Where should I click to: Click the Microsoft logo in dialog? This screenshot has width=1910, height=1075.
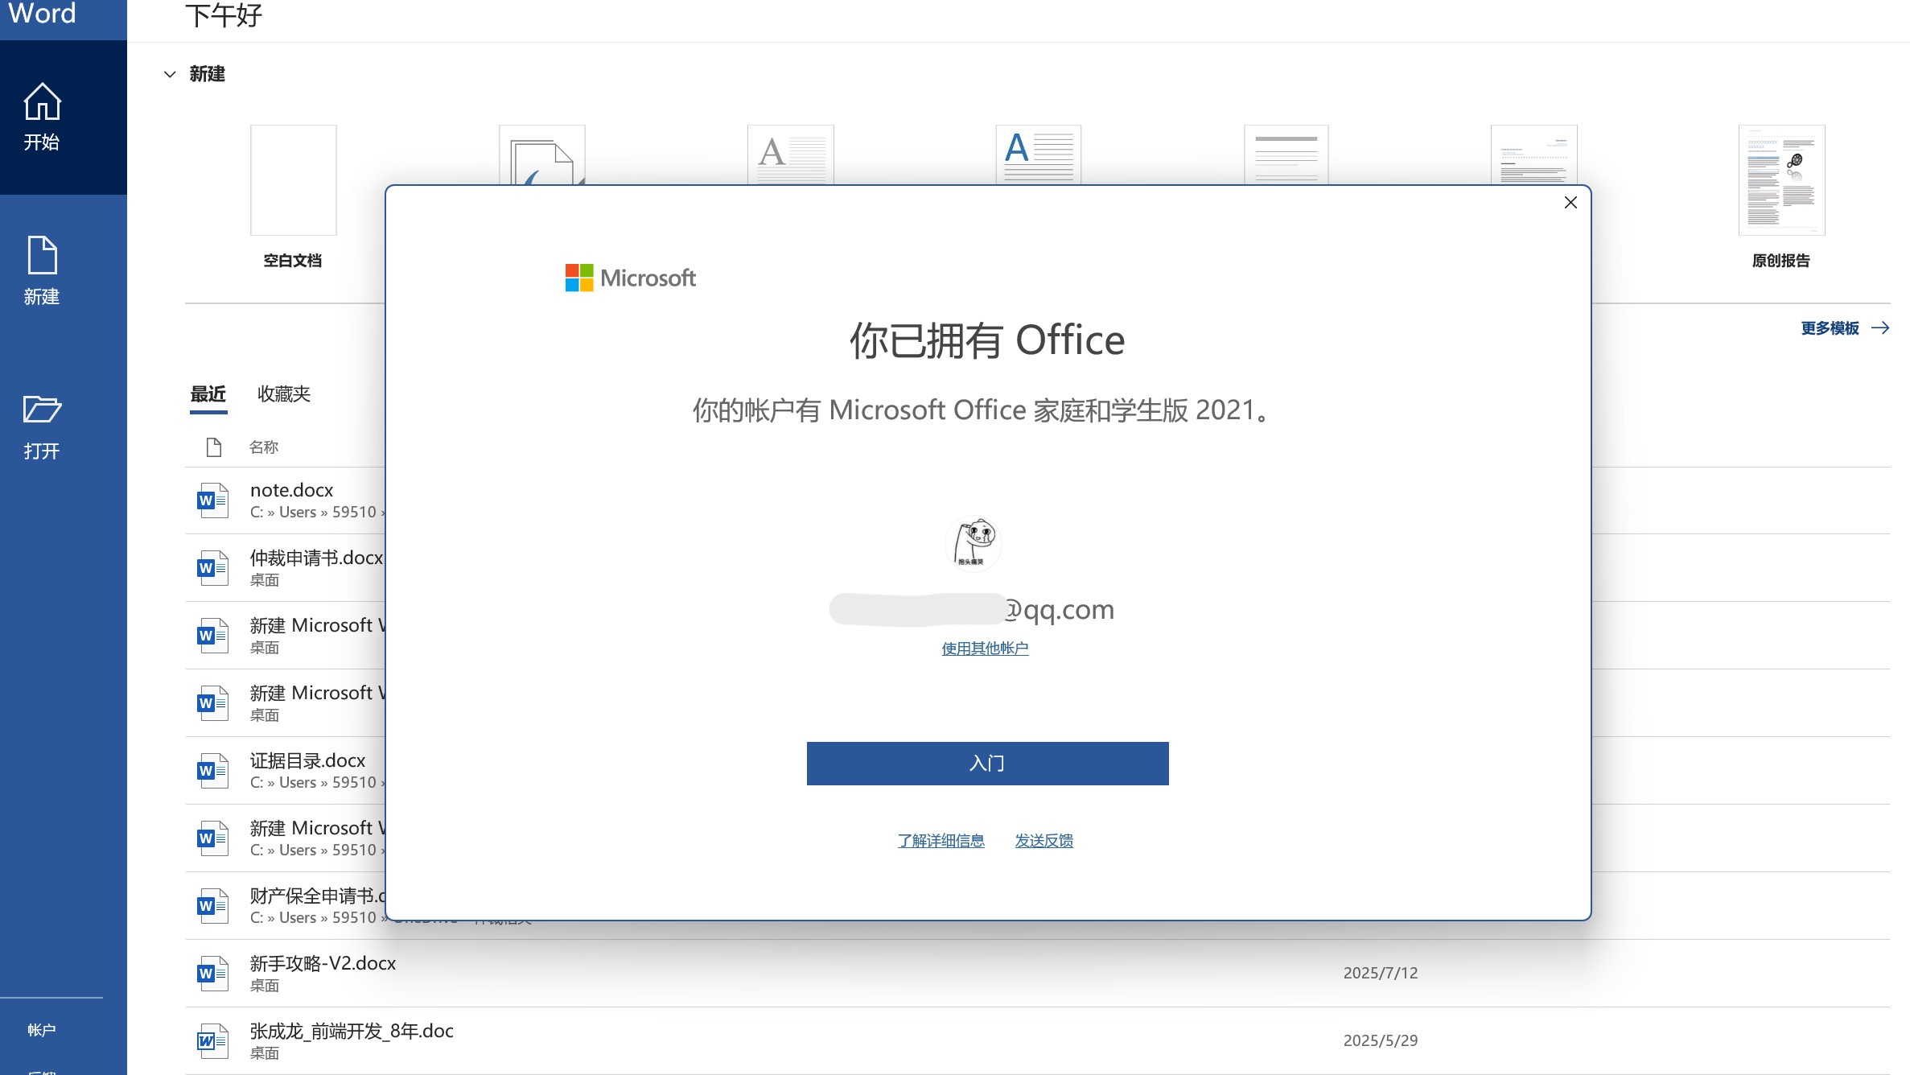tap(630, 278)
